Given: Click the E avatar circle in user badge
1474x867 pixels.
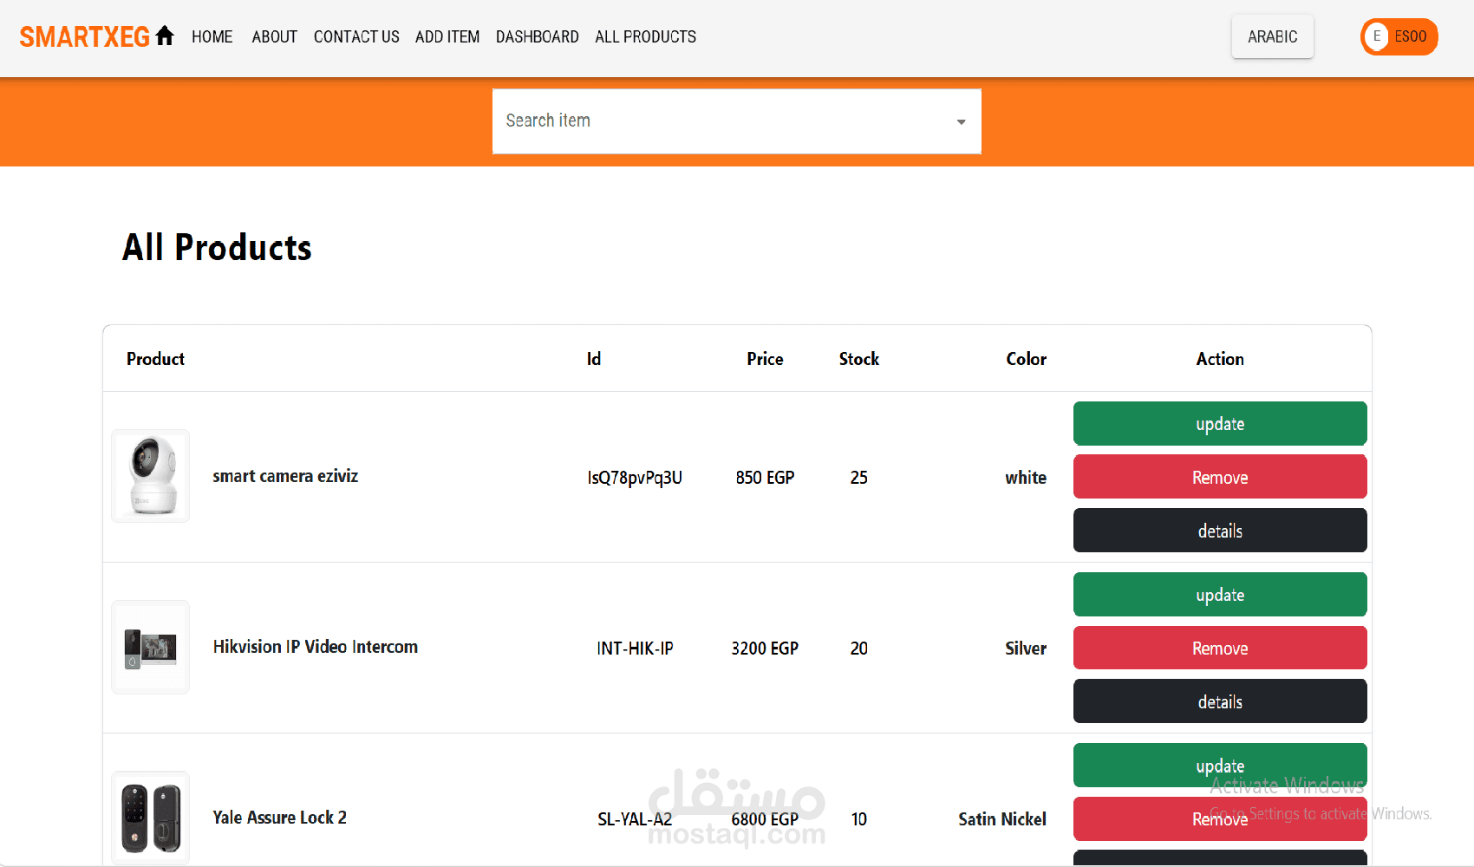Looking at the screenshot, I should click(1376, 36).
